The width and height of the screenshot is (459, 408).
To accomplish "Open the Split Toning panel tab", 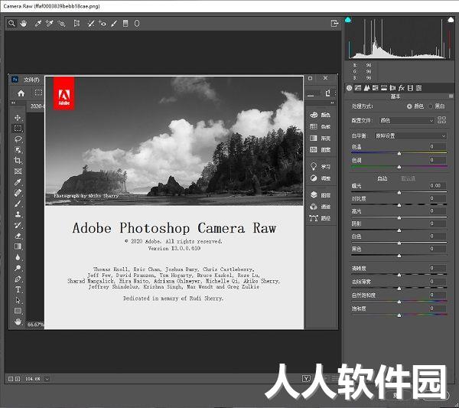I will tap(384, 88).
